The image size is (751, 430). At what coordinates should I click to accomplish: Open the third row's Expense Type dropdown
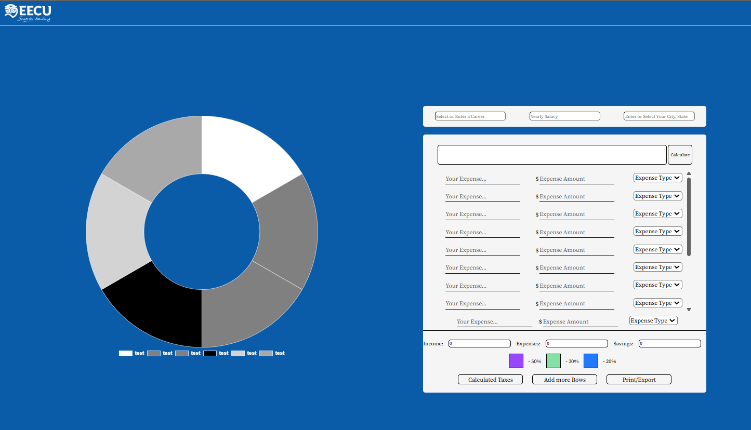coord(657,213)
